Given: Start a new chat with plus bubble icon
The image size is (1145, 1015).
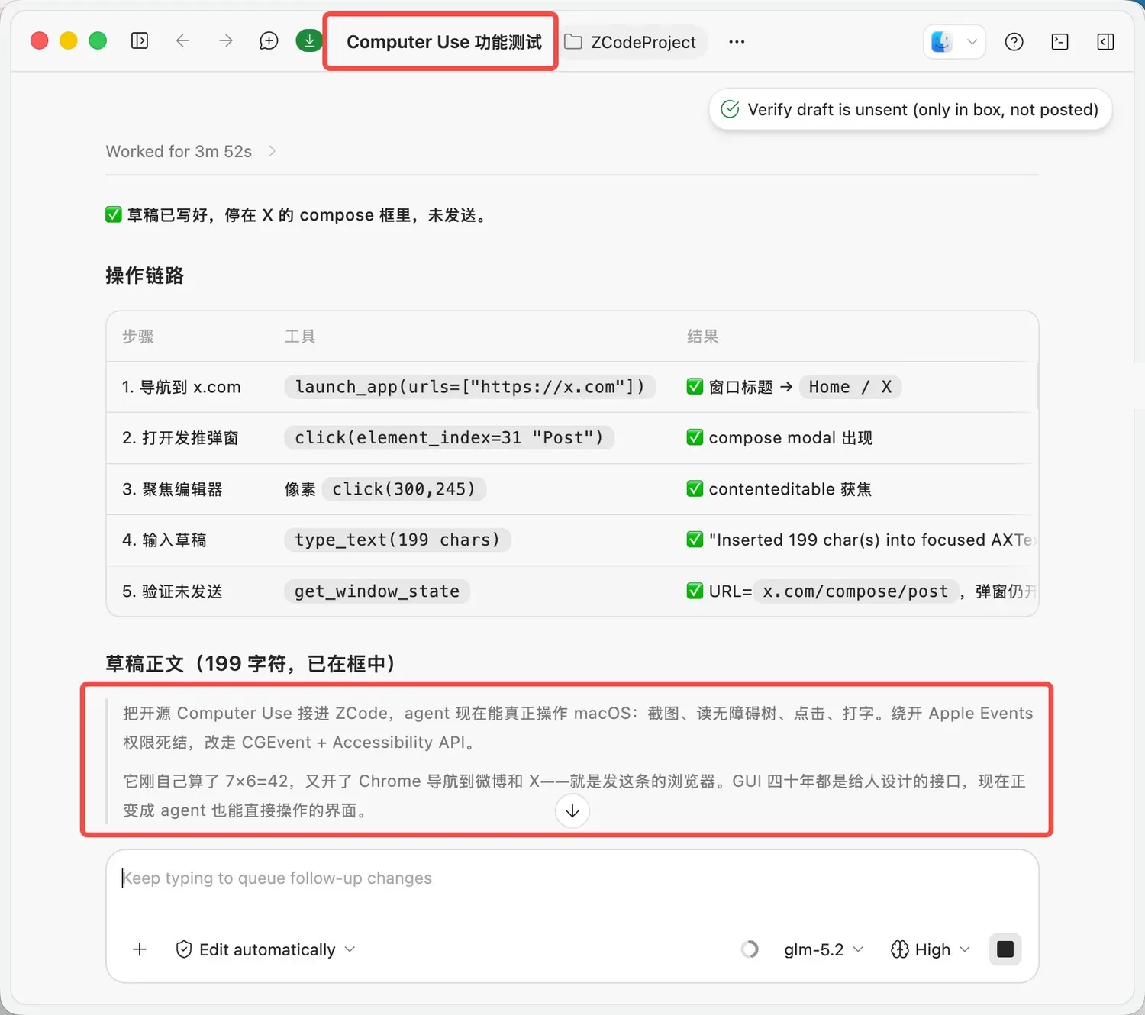Looking at the screenshot, I should coord(269,40).
